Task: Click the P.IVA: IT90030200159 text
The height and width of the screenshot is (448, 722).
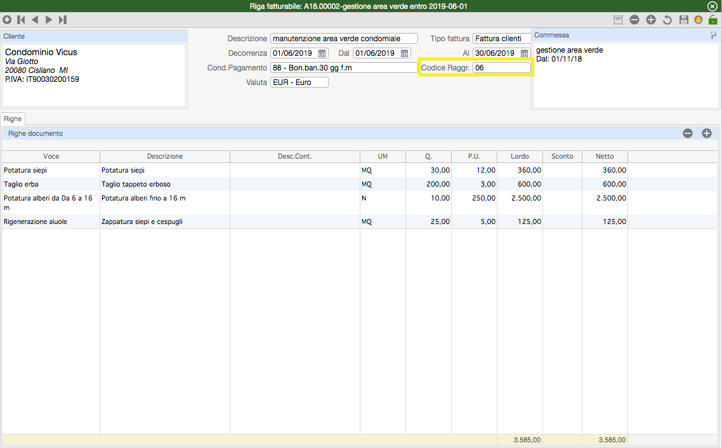Action: [42, 79]
